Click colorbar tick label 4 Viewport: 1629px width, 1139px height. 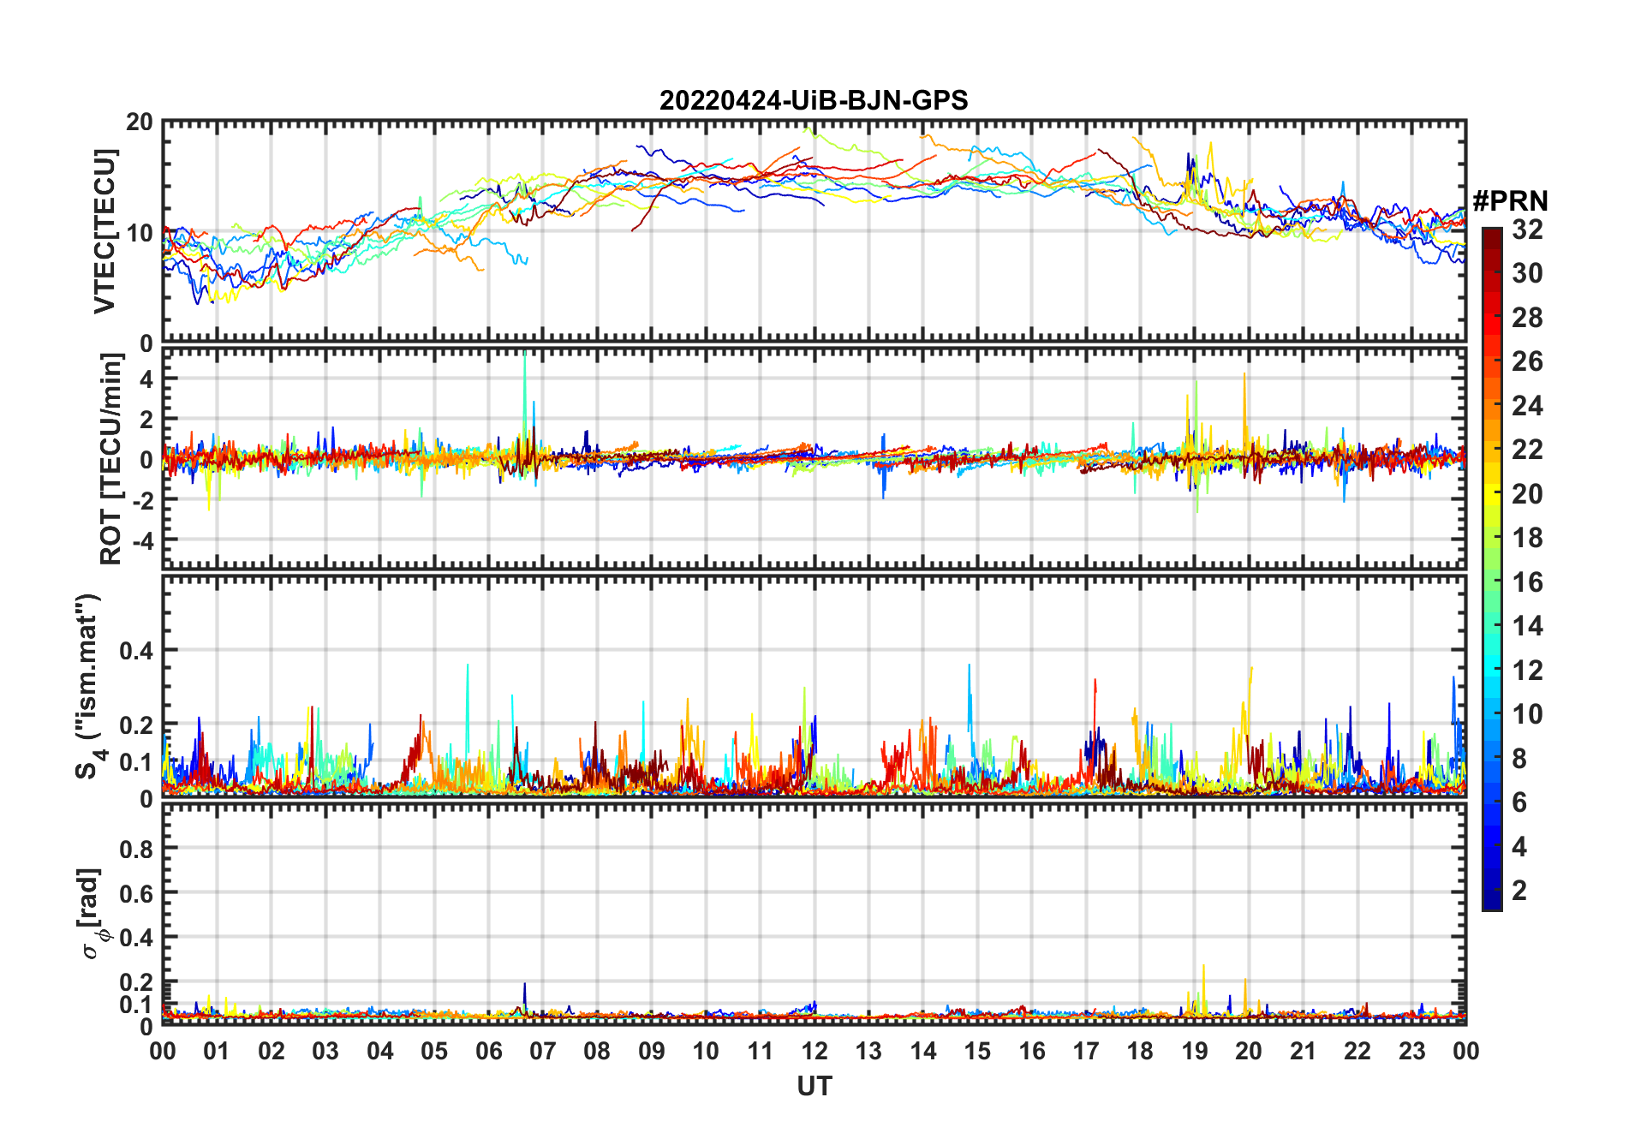pos(1519,847)
